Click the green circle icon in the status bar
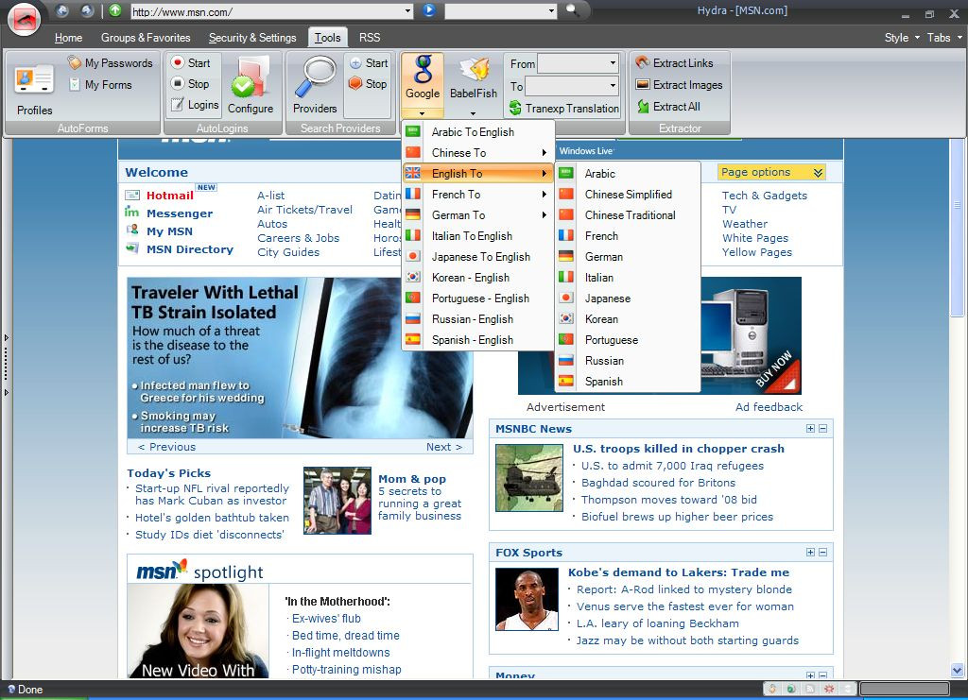The image size is (968, 700). pyautogui.click(x=791, y=689)
